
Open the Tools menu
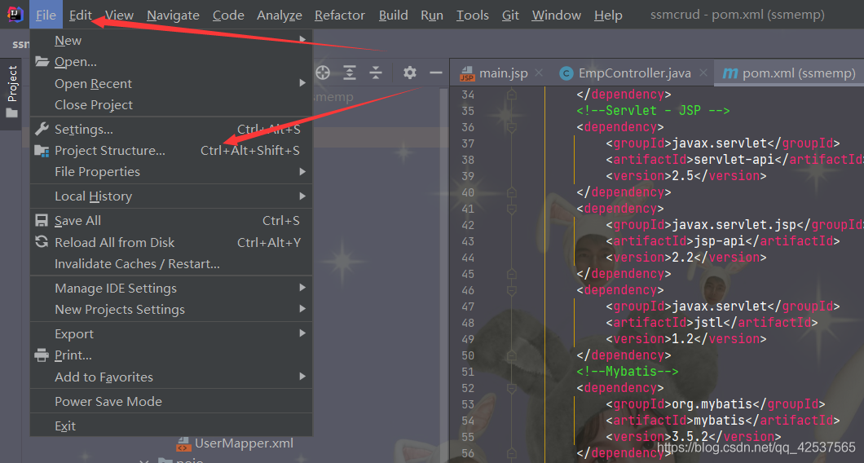coord(472,15)
